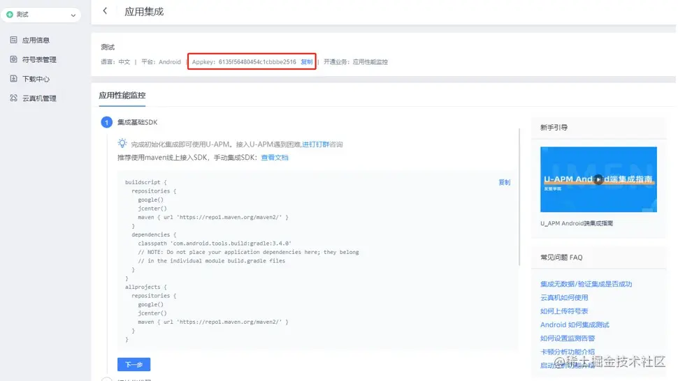Image resolution: width=678 pixels, height=381 pixels.
Task: Click the 云真机管理 sidebar icon
Action: pyautogui.click(x=13, y=98)
